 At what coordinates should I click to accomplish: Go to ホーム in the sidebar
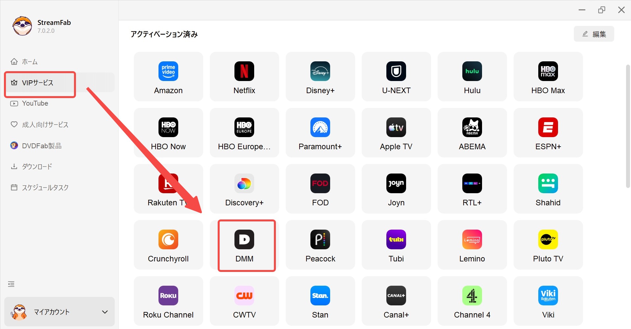point(59,62)
